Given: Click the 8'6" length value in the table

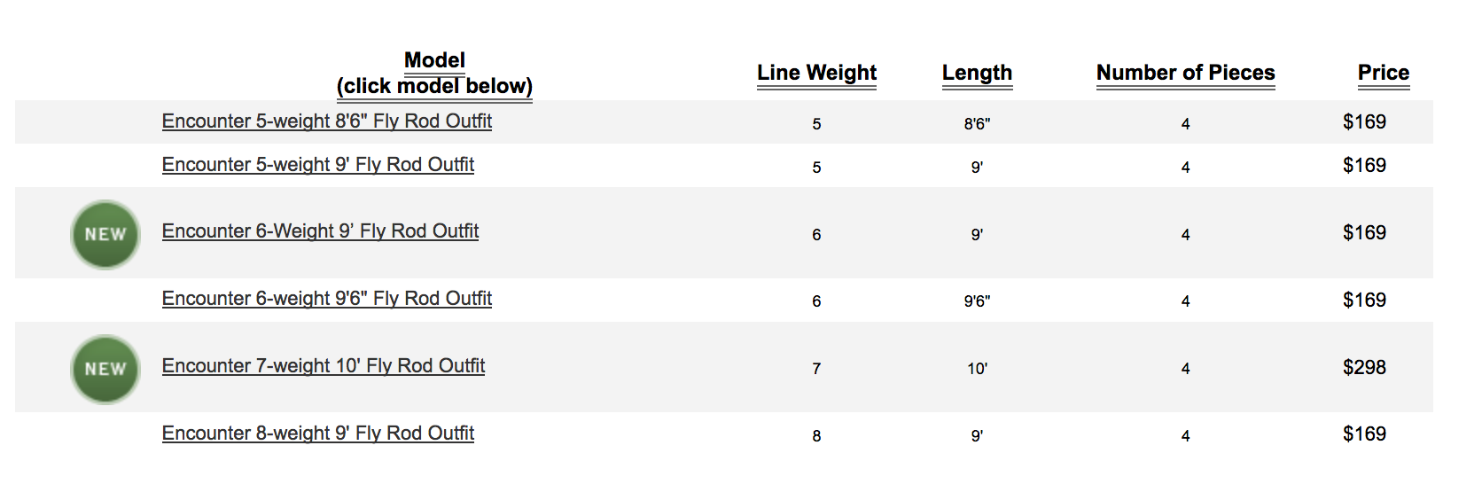Looking at the screenshot, I should (x=977, y=124).
